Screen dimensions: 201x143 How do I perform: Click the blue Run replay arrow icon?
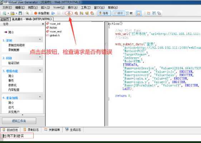click(53, 13)
